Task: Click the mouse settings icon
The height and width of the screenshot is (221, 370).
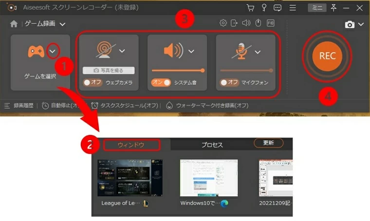Action: pos(258,23)
